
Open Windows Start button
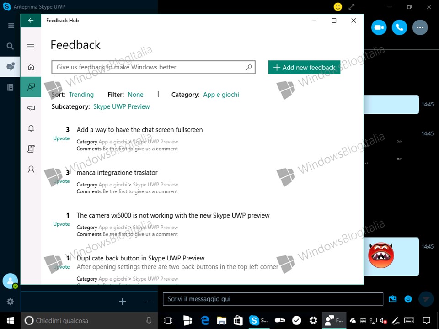click(11, 321)
